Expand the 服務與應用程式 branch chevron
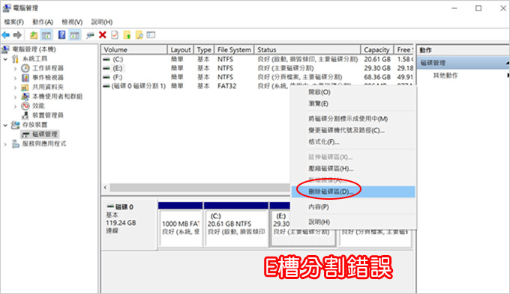This screenshot has width=510, height=294. tap(5, 144)
